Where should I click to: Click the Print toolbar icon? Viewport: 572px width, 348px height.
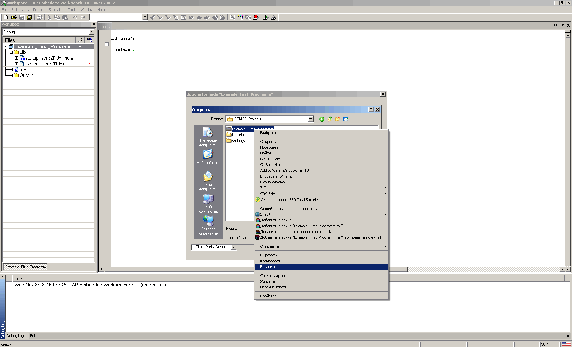tap(39, 17)
